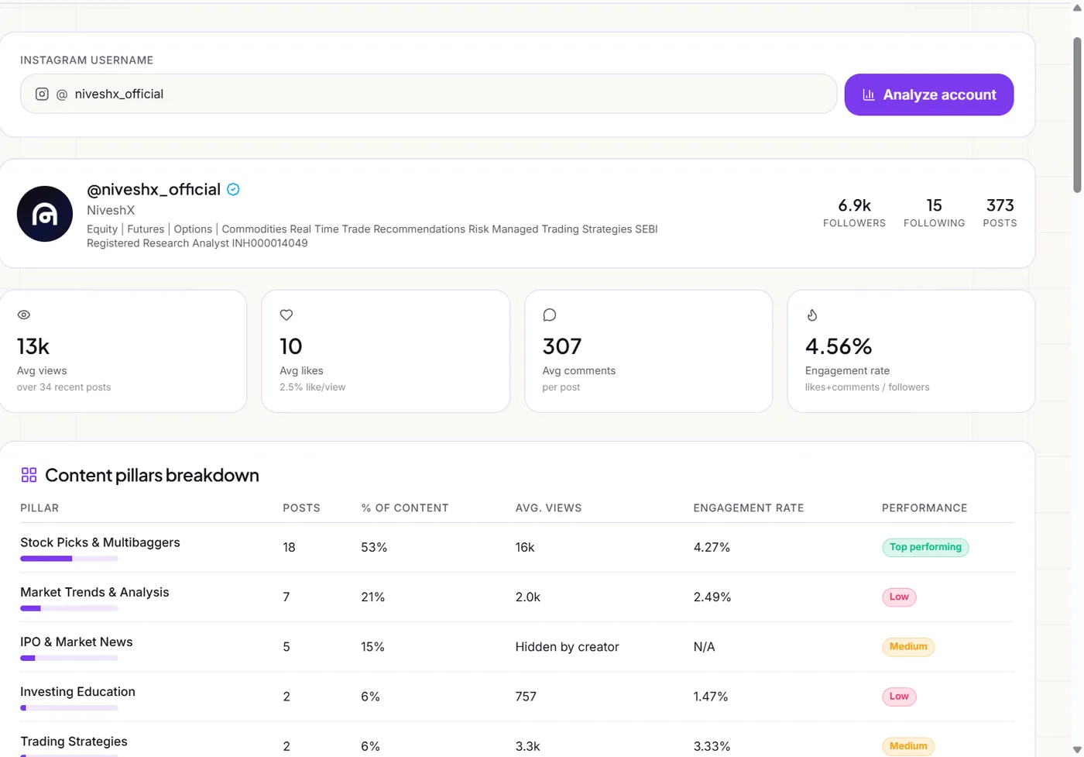Click the 4.56% Engagement rate value

(839, 346)
